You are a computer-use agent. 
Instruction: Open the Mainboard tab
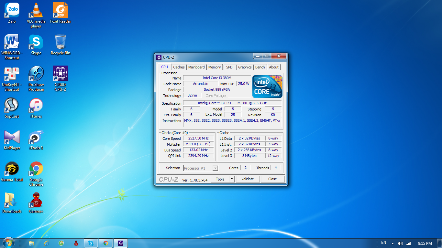pyautogui.click(x=196, y=67)
